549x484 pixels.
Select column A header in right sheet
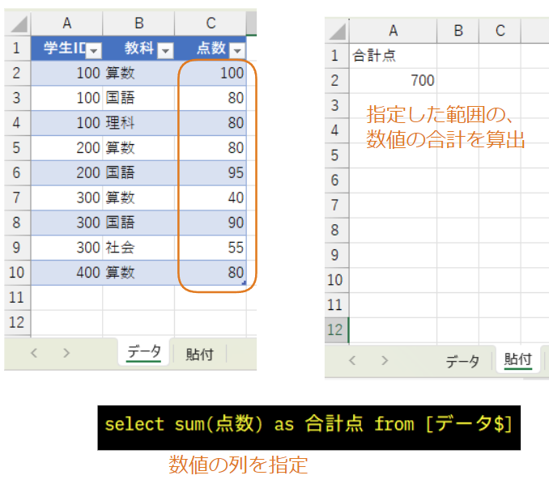tap(393, 31)
